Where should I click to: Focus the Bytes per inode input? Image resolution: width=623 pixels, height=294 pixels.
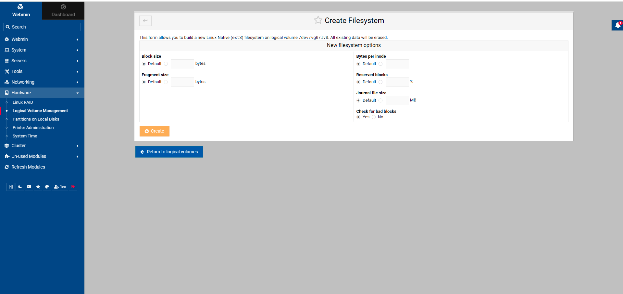pyautogui.click(x=397, y=64)
